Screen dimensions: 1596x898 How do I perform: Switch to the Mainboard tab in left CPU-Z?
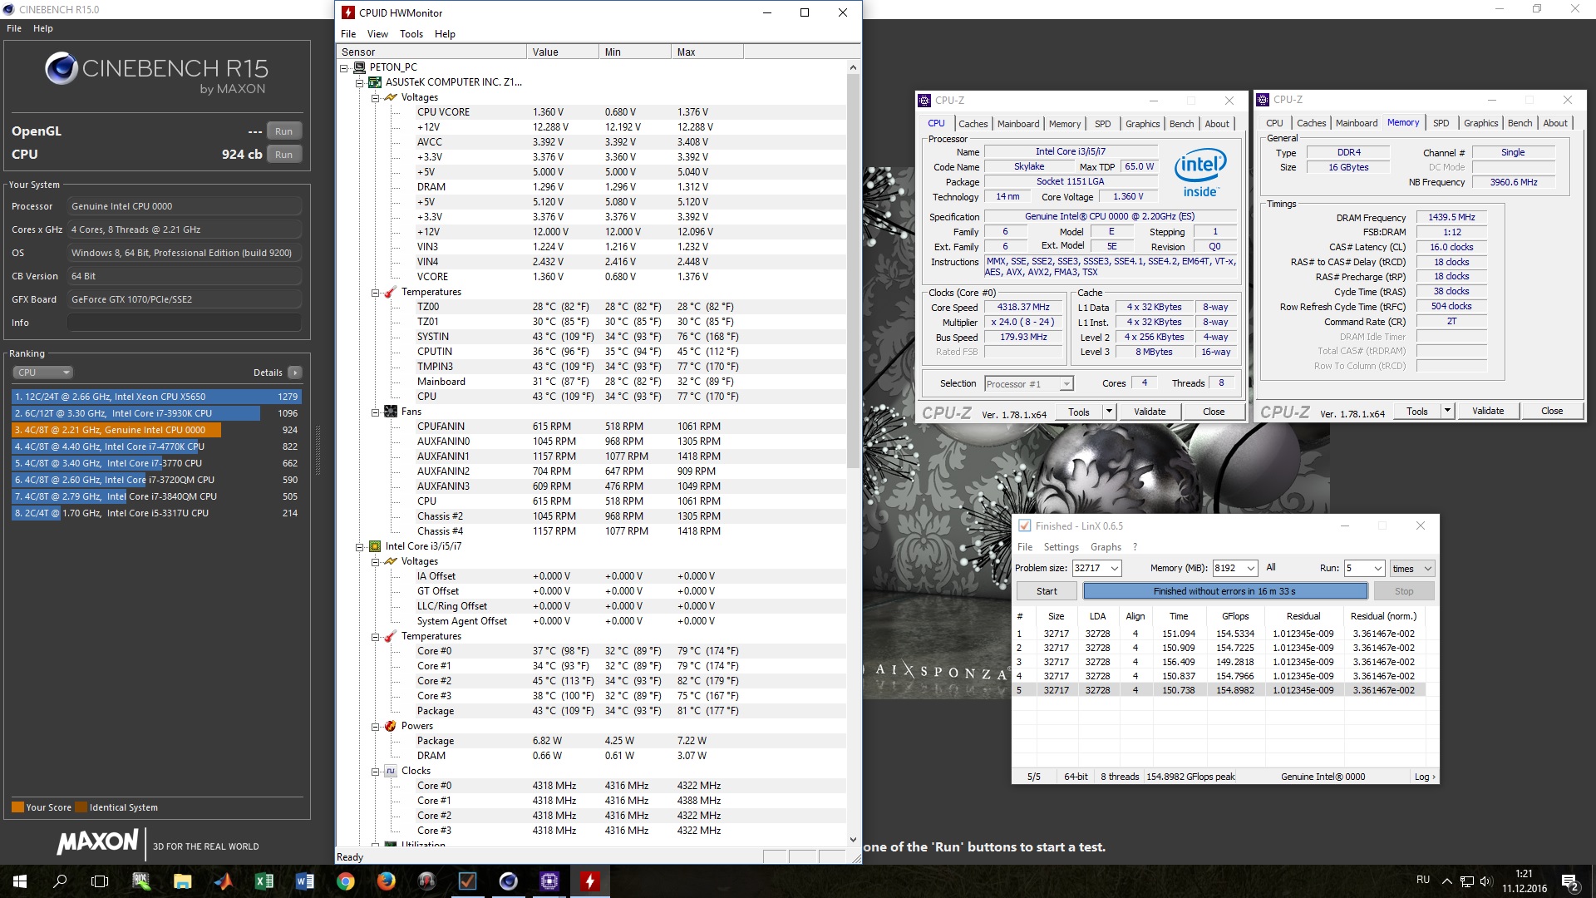tap(1017, 124)
